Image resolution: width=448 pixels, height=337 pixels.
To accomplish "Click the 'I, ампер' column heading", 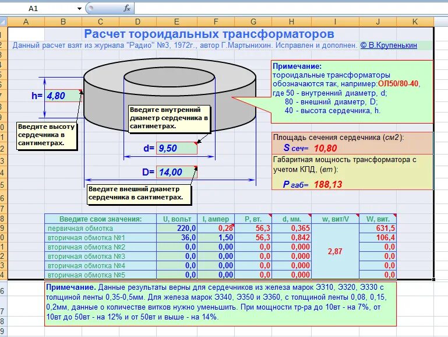I will (x=216, y=219).
